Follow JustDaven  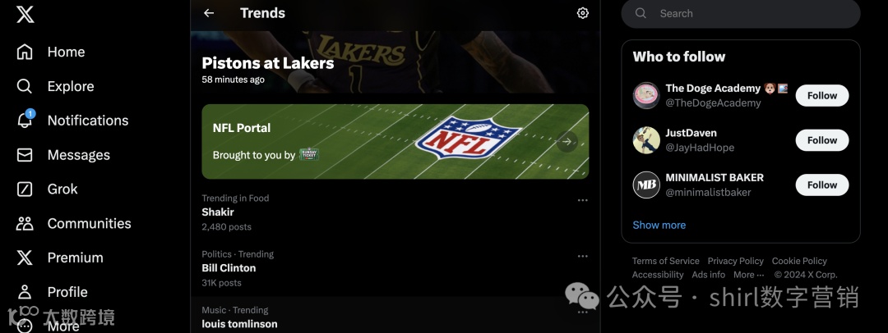(x=821, y=140)
